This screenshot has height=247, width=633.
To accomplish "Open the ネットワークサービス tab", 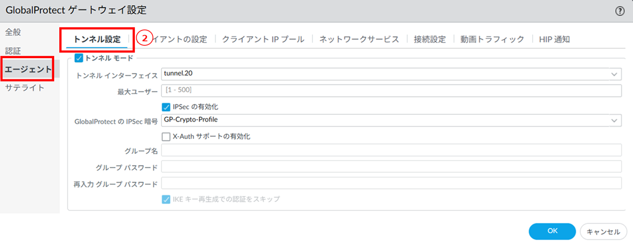I will pyautogui.click(x=359, y=39).
